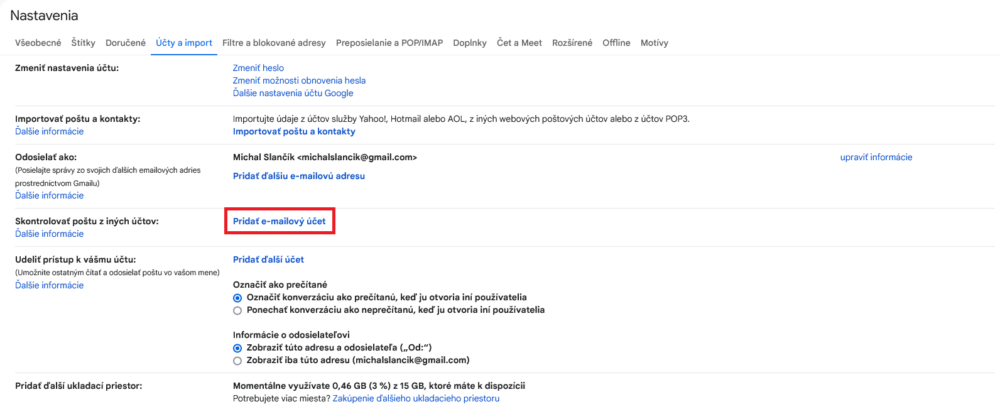Open Zmeniť možnosti obnovenia hesla link
1000x419 pixels.
299,80
